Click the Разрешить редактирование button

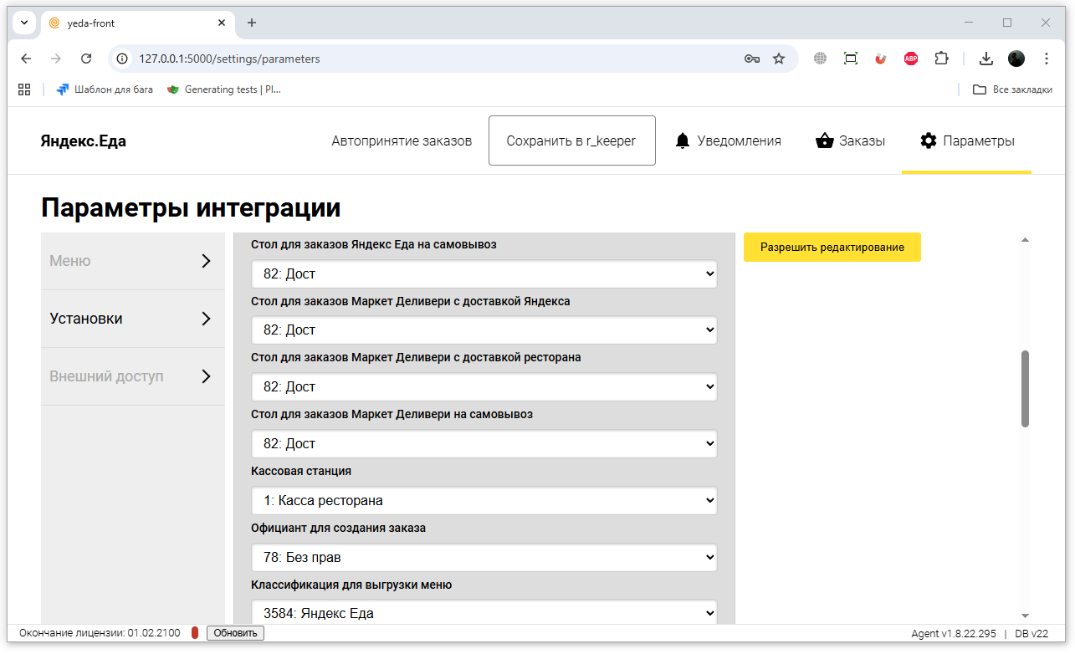(832, 248)
